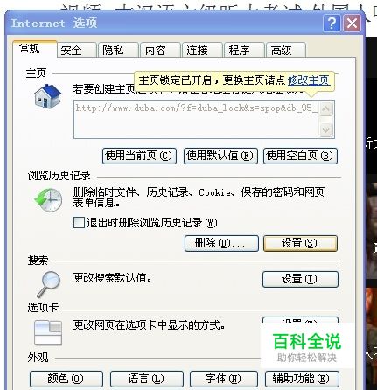
Task: Open 删除 browsing history dialog
Action: point(221,243)
